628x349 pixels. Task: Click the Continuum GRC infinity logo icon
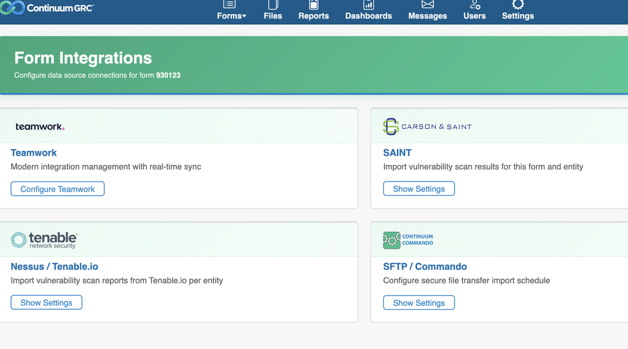click(x=12, y=7)
